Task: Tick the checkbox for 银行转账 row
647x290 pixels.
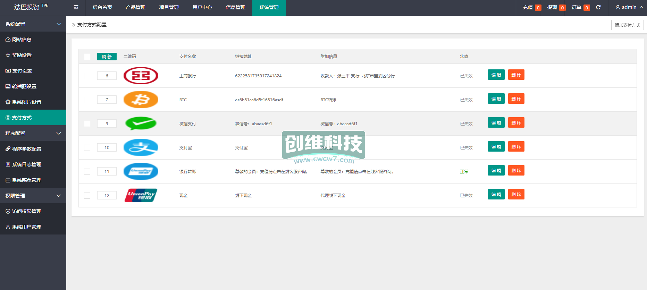Action: coord(87,172)
